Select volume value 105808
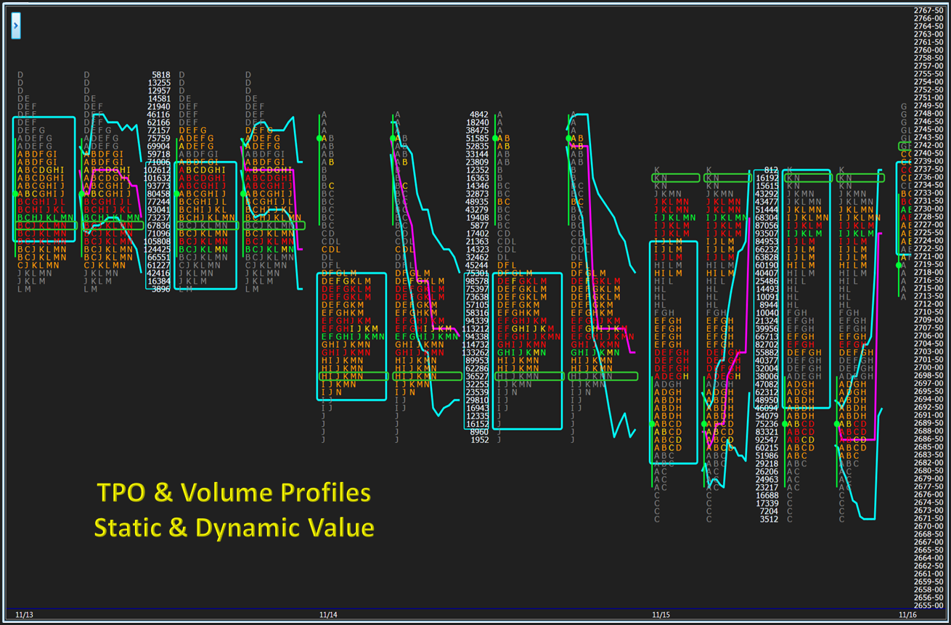The height and width of the screenshot is (625, 951). pos(158,241)
